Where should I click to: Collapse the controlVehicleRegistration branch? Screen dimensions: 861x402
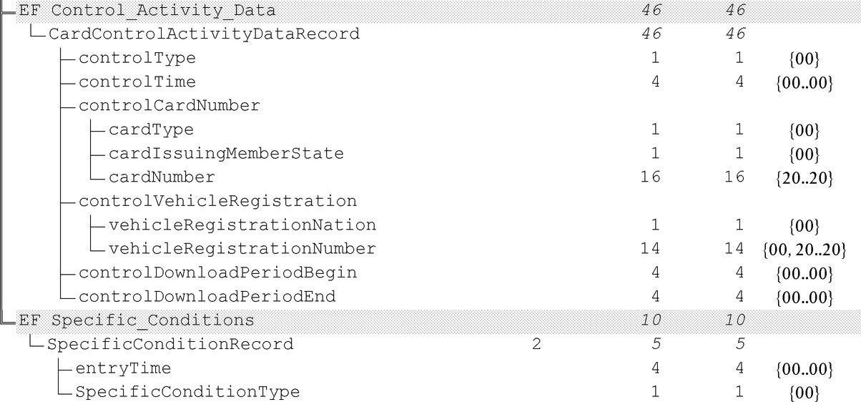point(217,201)
